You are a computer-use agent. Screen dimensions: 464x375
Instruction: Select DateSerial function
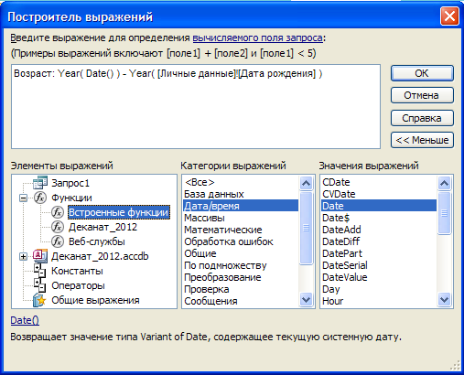379,265
